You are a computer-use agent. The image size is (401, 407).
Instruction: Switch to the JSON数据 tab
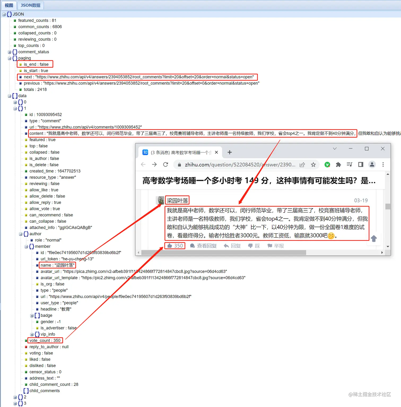(30, 5)
